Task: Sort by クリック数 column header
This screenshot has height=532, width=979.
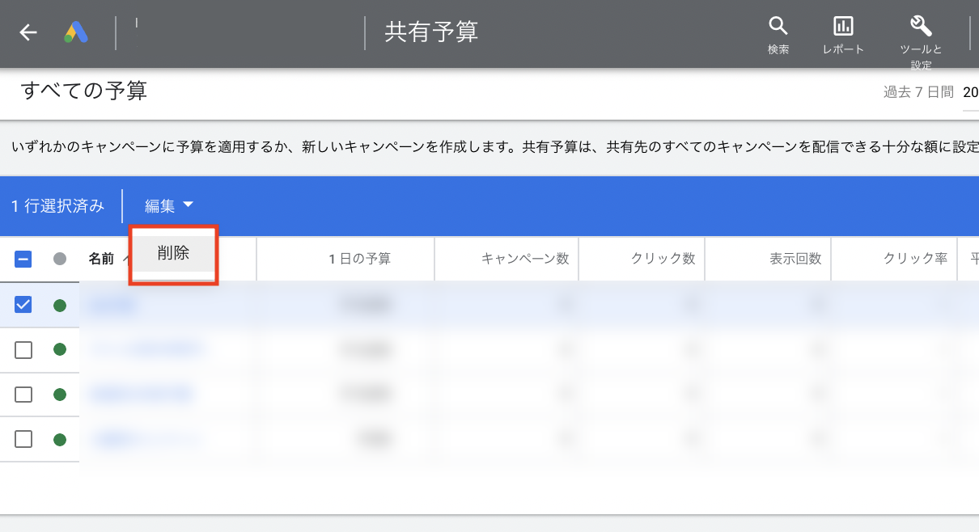Action: click(x=663, y=259)
